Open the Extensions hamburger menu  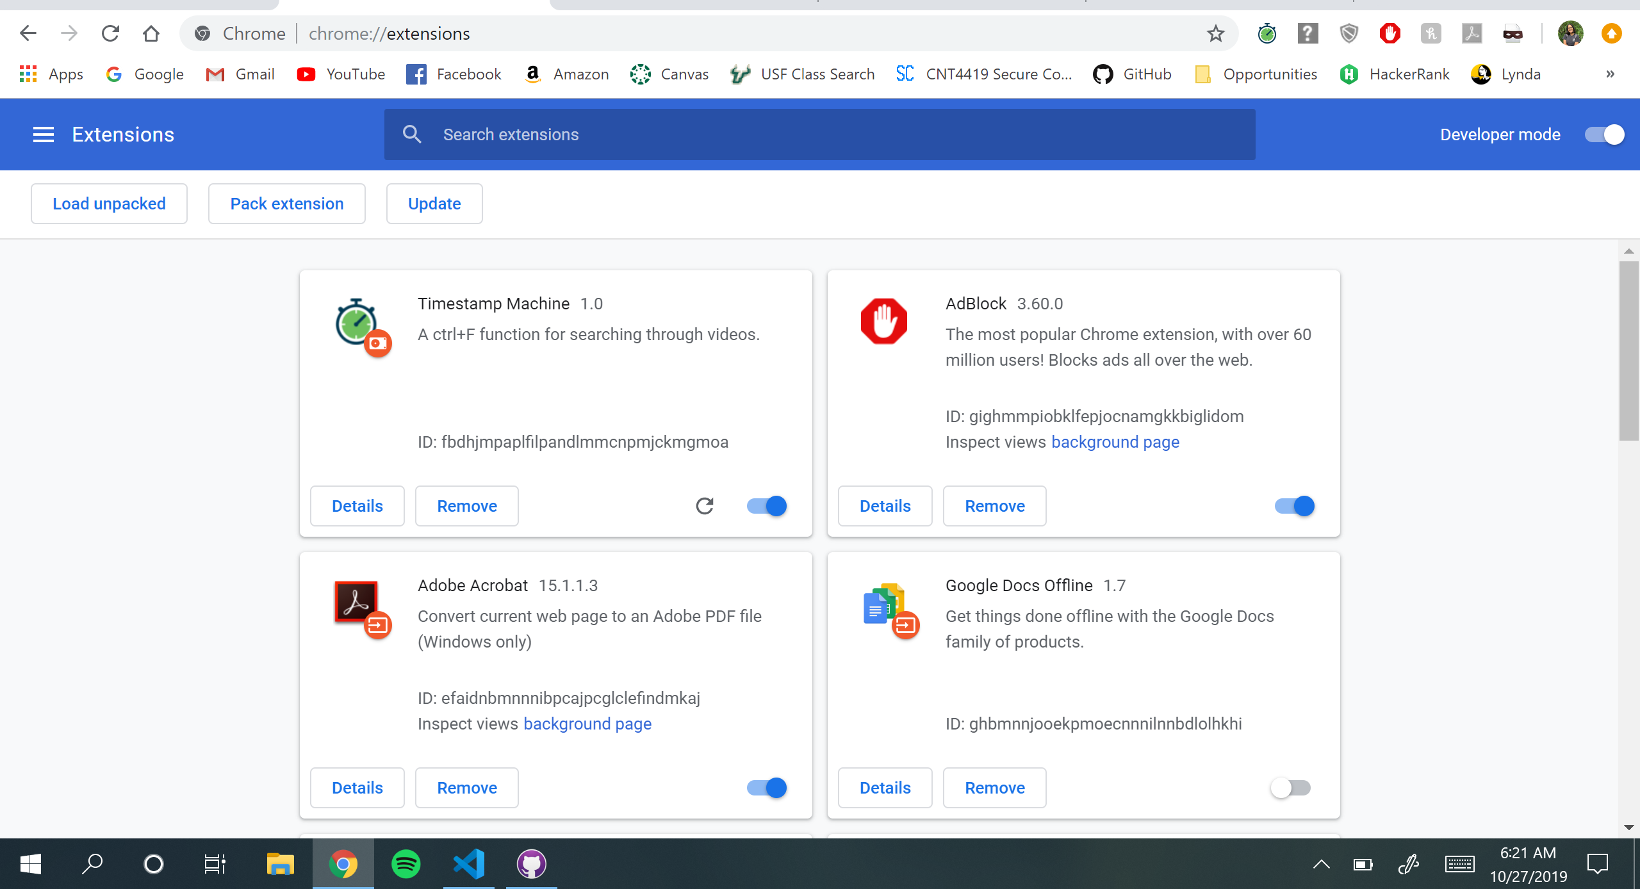44,135
